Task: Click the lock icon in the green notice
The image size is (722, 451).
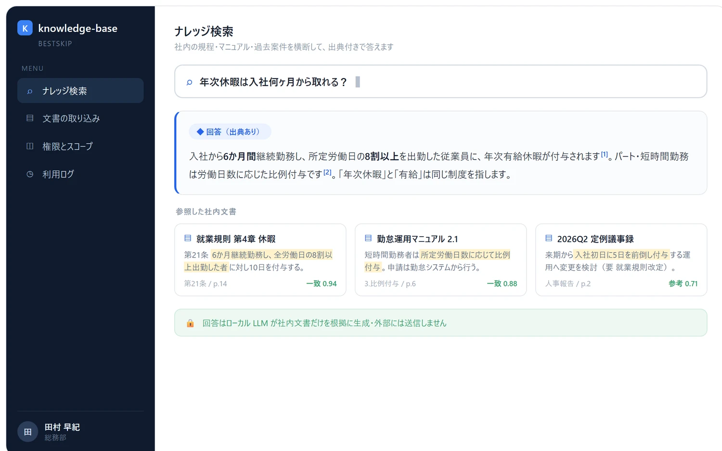Action: point(190,323)
